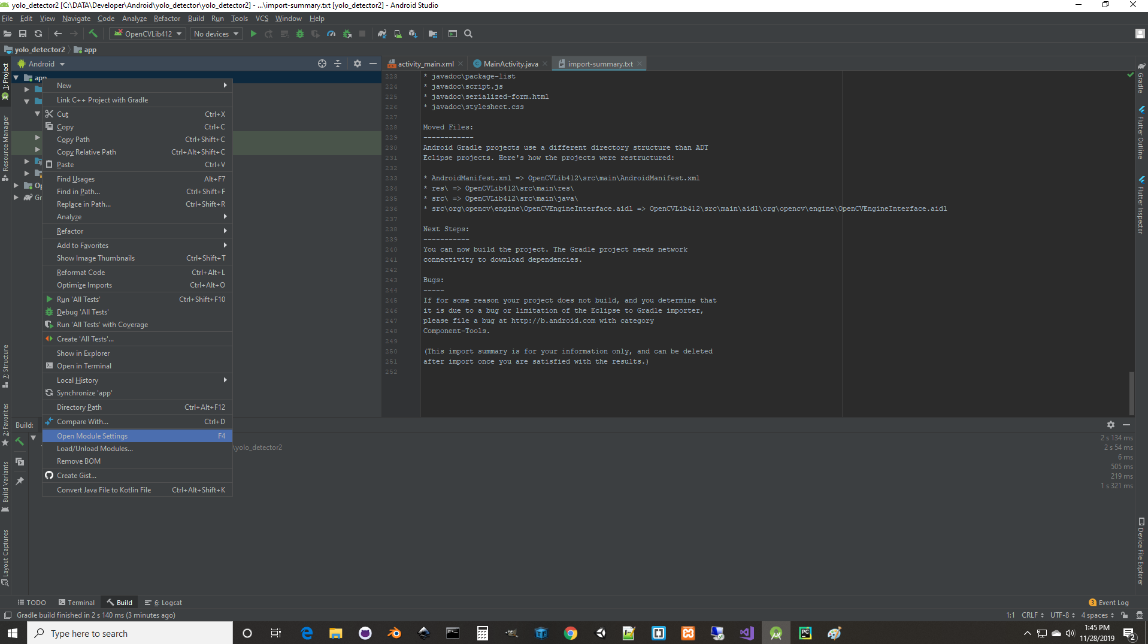
Task: Toggle the Layout Captures tool window
Action: [x=5, y=558]
